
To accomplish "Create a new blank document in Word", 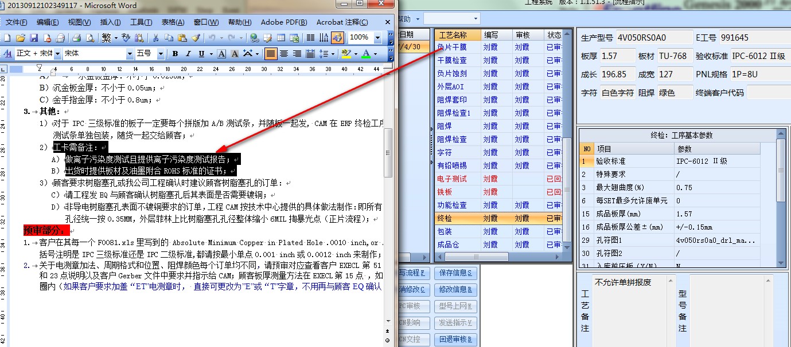I will point(7,38).
